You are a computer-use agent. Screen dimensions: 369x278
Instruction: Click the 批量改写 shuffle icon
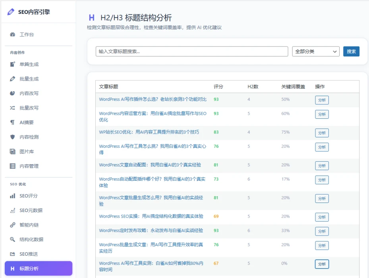click(x=12, y=108)
